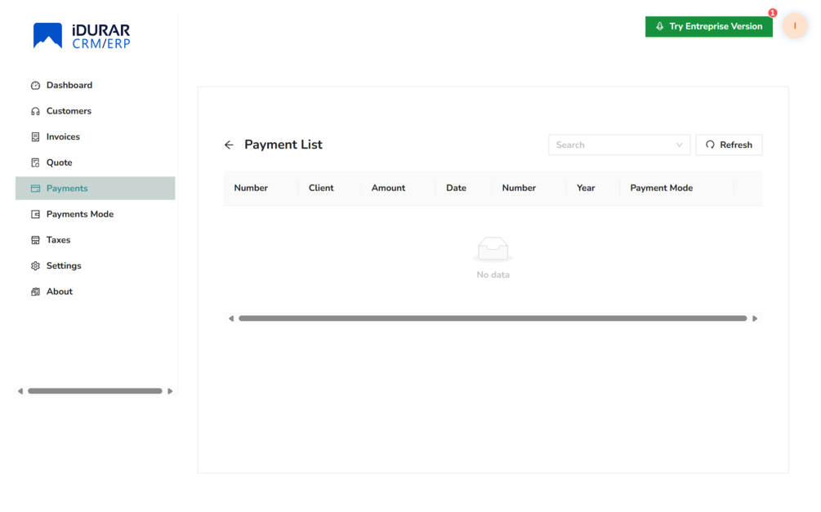This screenshot has height=512, width=821.
Task: Click the About icon in sidebar
Action: pyautogui.click(x=35, y=292)
